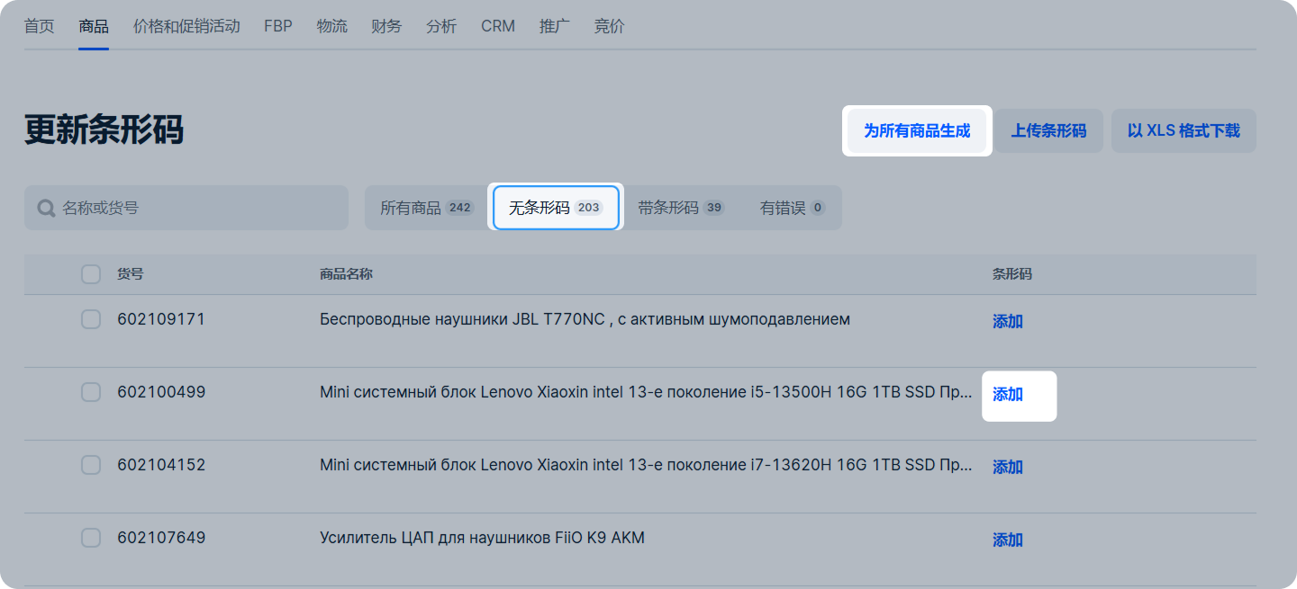Image resolution: width=1297 pixels, height=589 pixels.
Task: Open the 有错误 filter tab
Action: point(792,208)
